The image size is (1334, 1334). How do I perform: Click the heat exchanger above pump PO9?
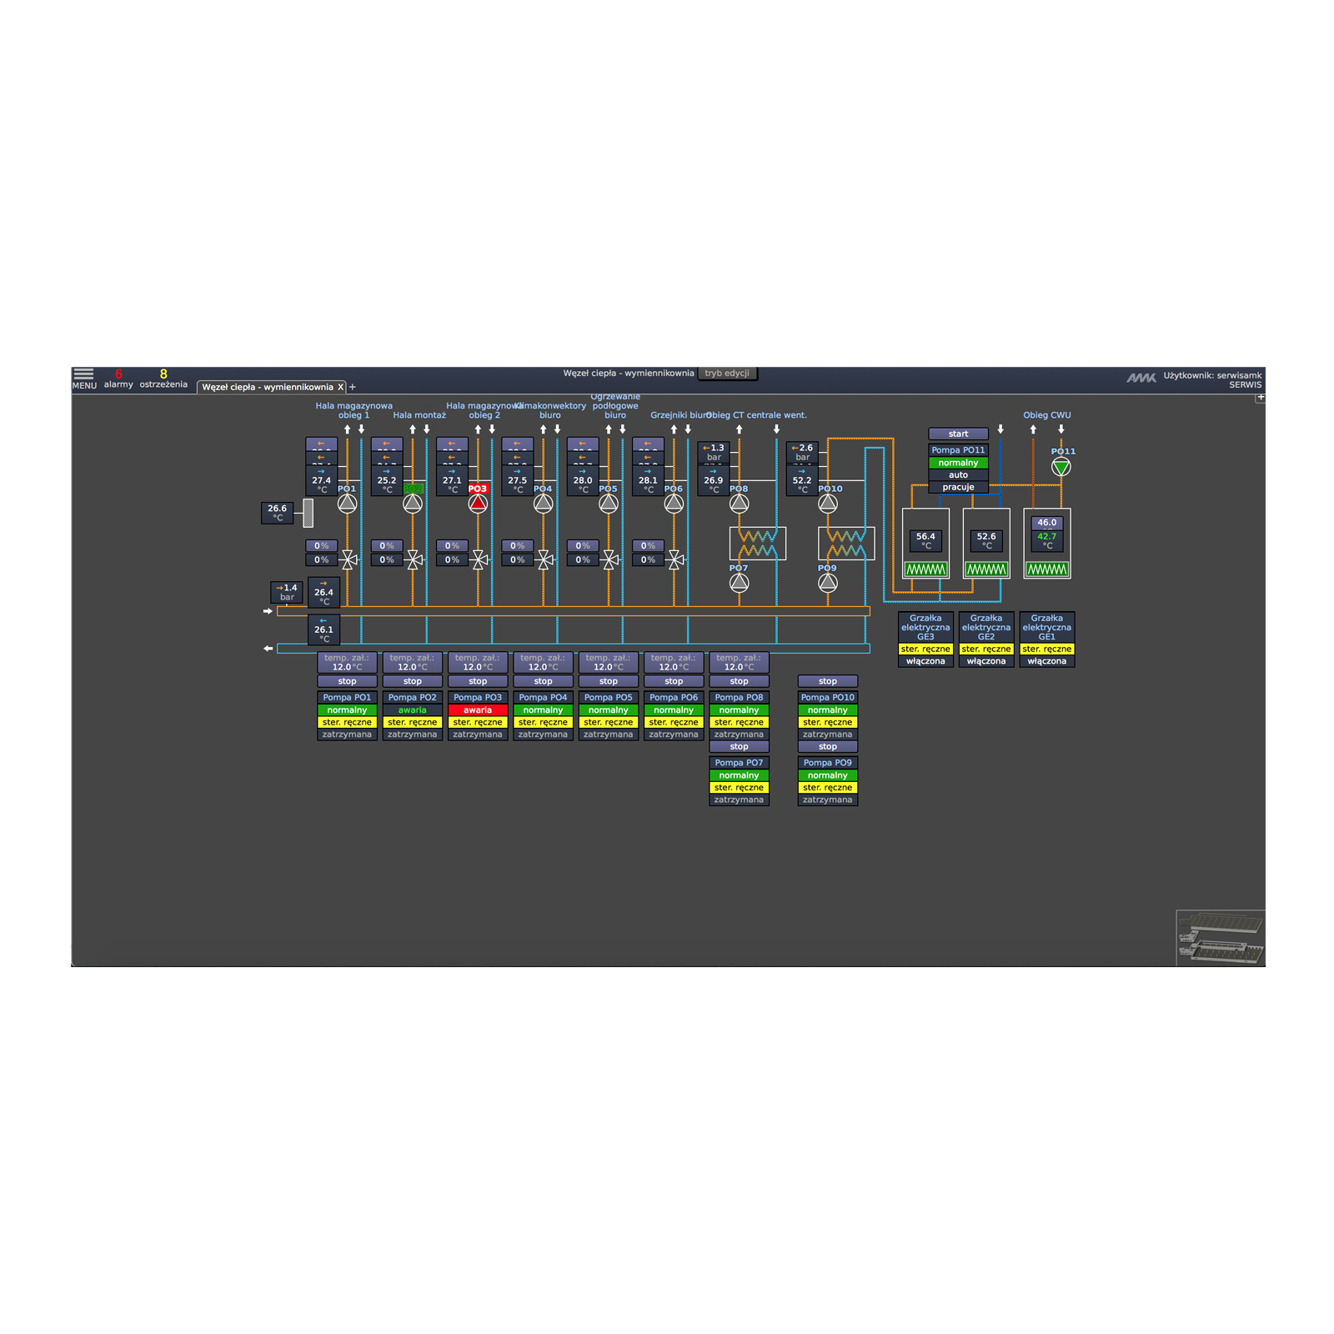point(846,544)
